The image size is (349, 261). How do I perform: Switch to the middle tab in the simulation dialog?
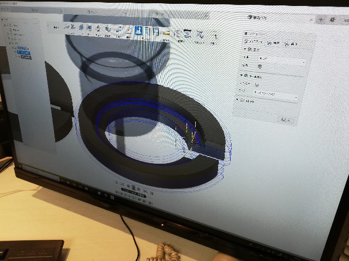[273, 43]
